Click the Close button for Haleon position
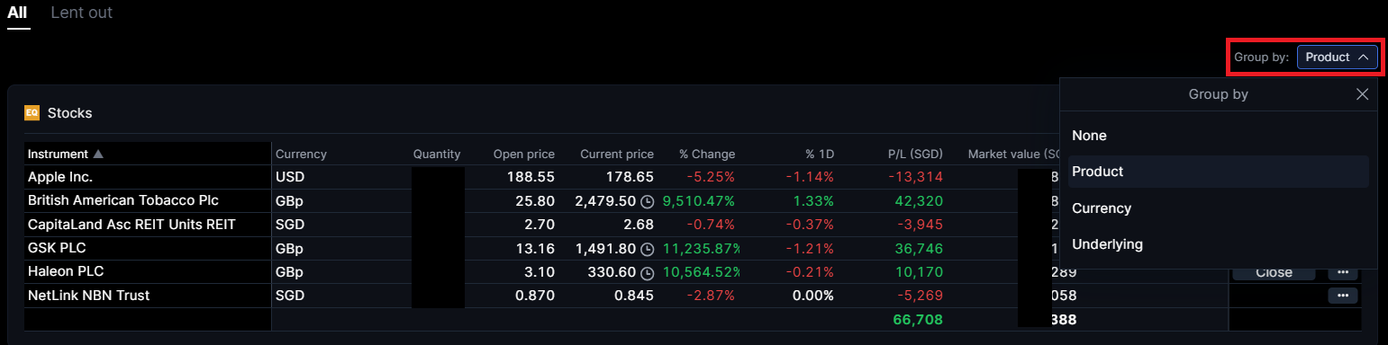1388x345 pixels. point(1274,272)
